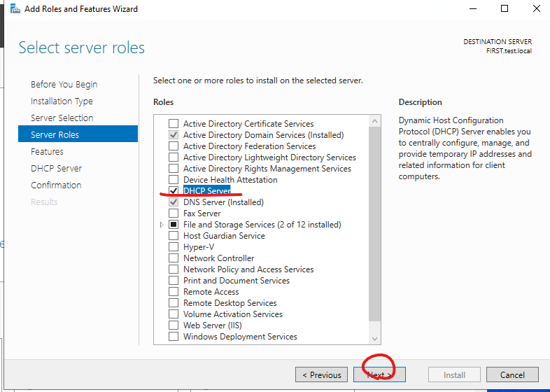Click the wizard icon in title bar
Screen dimensions: 550x392
[15, 9]
